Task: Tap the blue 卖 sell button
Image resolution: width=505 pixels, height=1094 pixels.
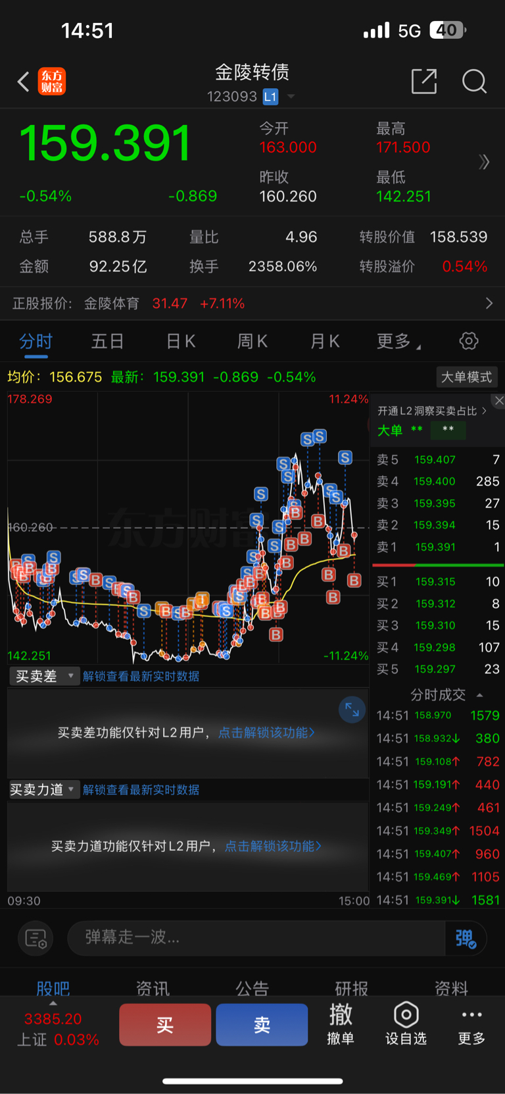Action: coord(262,1025)
